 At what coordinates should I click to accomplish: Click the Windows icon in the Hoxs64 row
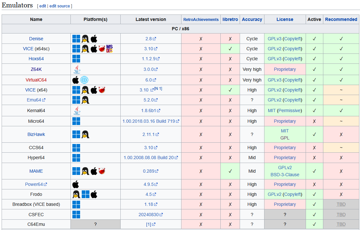pyautogui.click(x=76, y=59)
